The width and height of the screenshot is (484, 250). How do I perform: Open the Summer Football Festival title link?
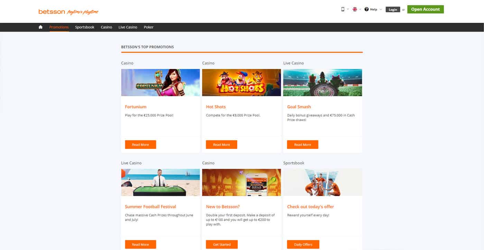pyautogui.click(x=150, y=207)
